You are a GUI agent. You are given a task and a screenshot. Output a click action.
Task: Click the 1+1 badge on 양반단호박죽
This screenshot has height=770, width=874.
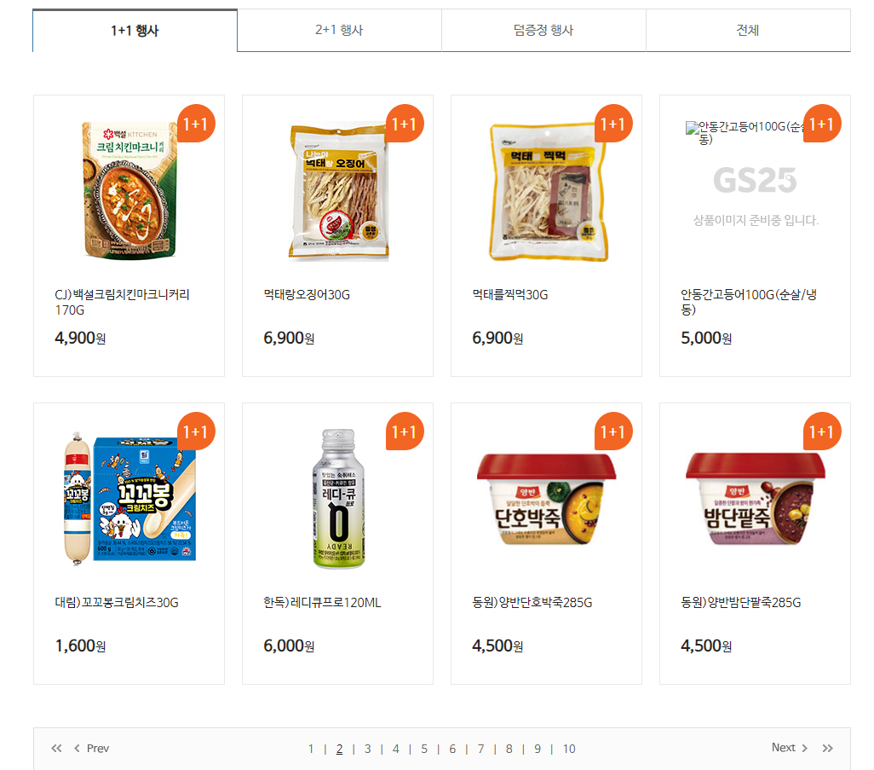[613, 431]
